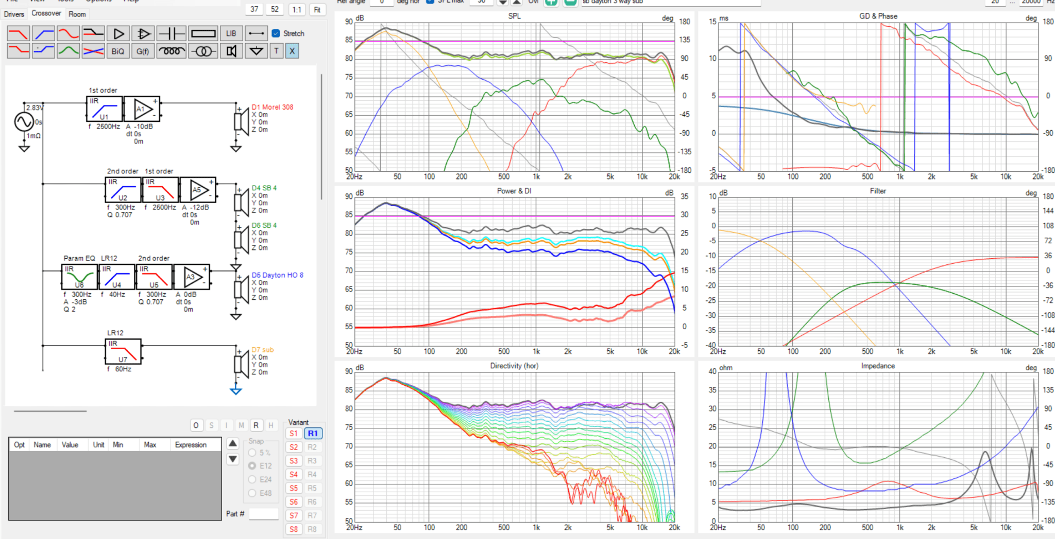Viewport: 1055px width, 539px height.
Task: Select the green peak EQ block tool
Action: click(68, 51)
